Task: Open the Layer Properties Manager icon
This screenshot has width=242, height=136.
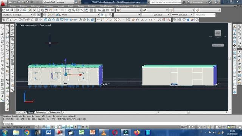Action: pyautogui.click(x=45, y=15)
